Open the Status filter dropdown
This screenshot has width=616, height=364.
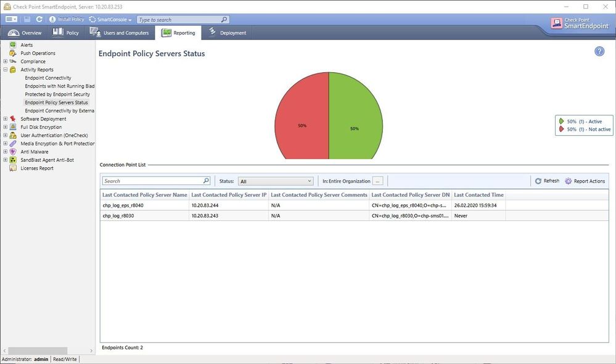276,181
